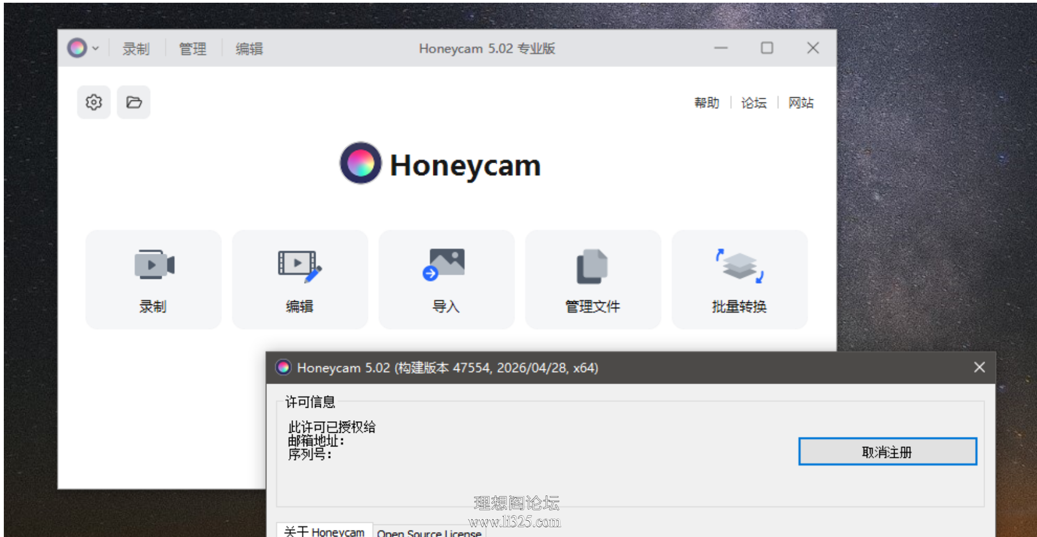Expand the dropdown arrow beside app logo
1037x537 pixels.
point(96,48)
